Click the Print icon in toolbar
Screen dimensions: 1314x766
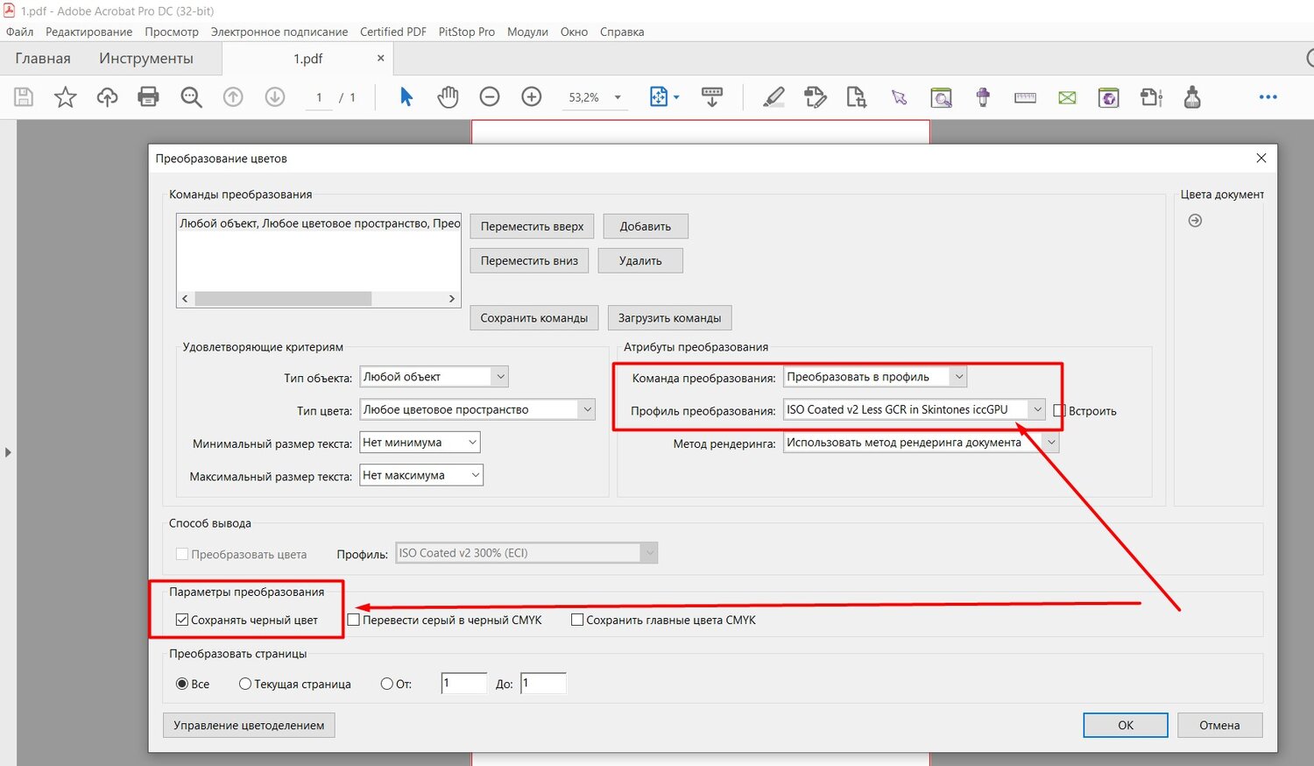click(x=148, y=97)
